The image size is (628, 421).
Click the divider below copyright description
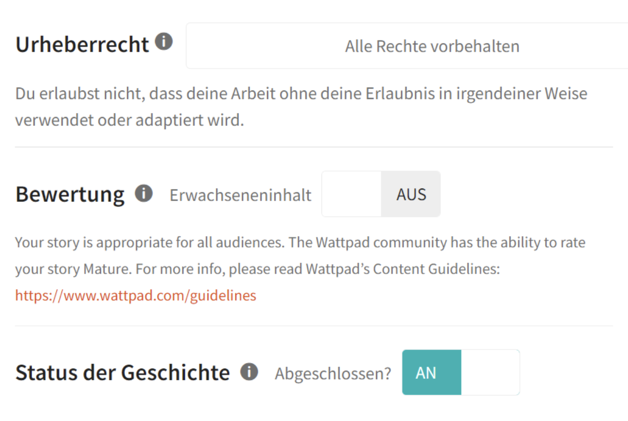point(314,147)
